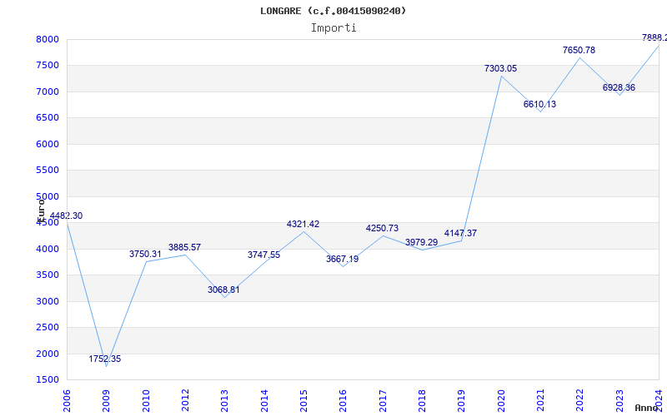Click the Anno axis label
The width and height of the screenshot is (667, 416).
coord(646,408)
